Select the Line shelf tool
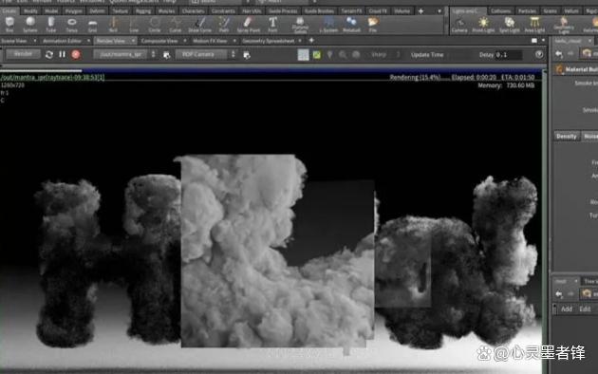 [x=134, y=24]
